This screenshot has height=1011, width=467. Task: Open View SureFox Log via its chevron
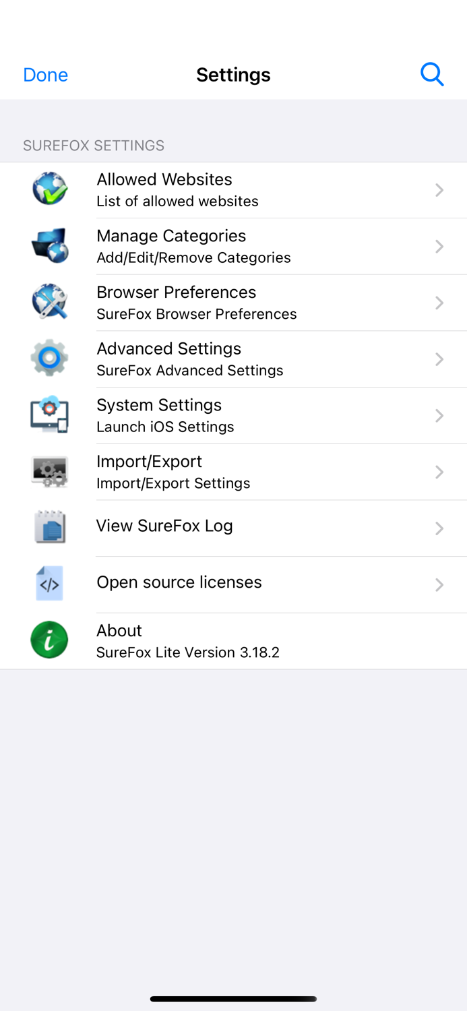439,528
